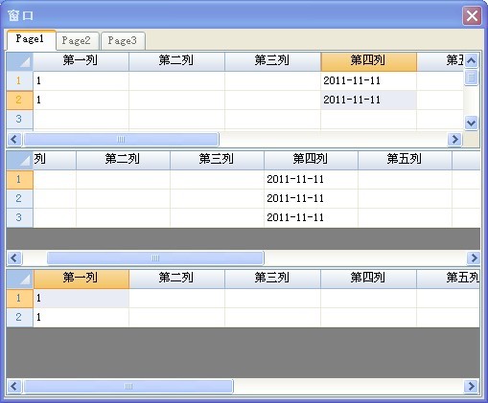The image size is (488, 403).
Task: Click top grid's scroll up arrow
Action: 472,60
